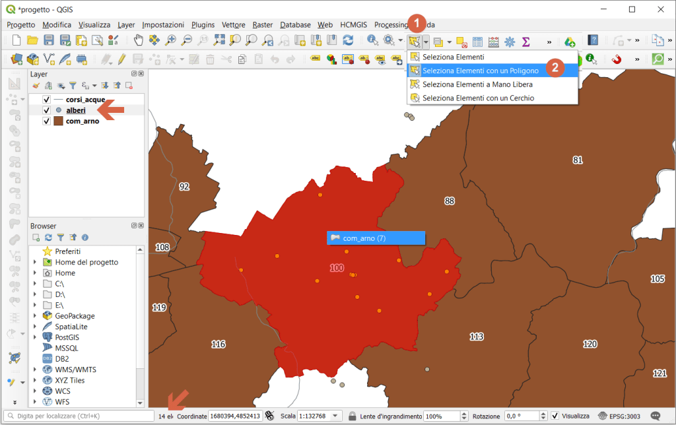The height and width of the screenshot is (425, 676).
Task: Click the statistical summary sigma icon
Action: [525, 42]
